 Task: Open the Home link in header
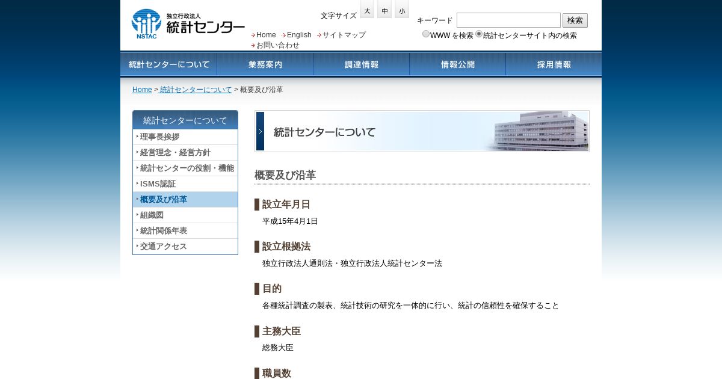click(x=266, y=35)
